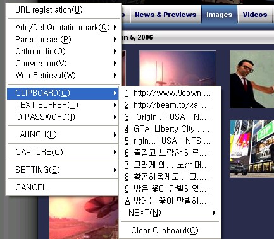Screen dimensions: 274x239
Task: Switch to the Videos tab
Action: pos(255,15)
